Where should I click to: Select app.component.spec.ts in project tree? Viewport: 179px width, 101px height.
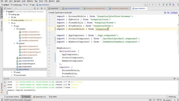tap(26, 64)
